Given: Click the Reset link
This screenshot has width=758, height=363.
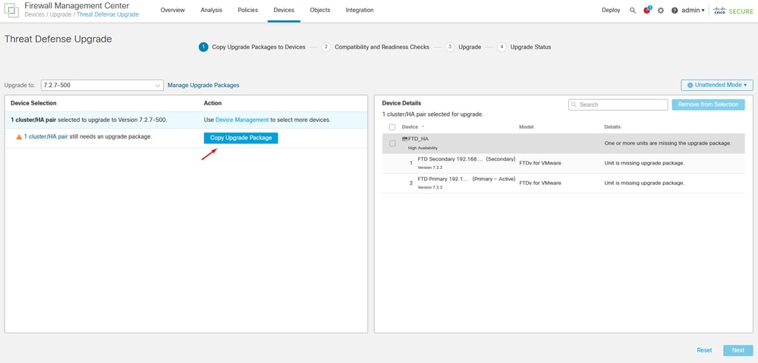Looking at the screenshot, I should 704,350.
